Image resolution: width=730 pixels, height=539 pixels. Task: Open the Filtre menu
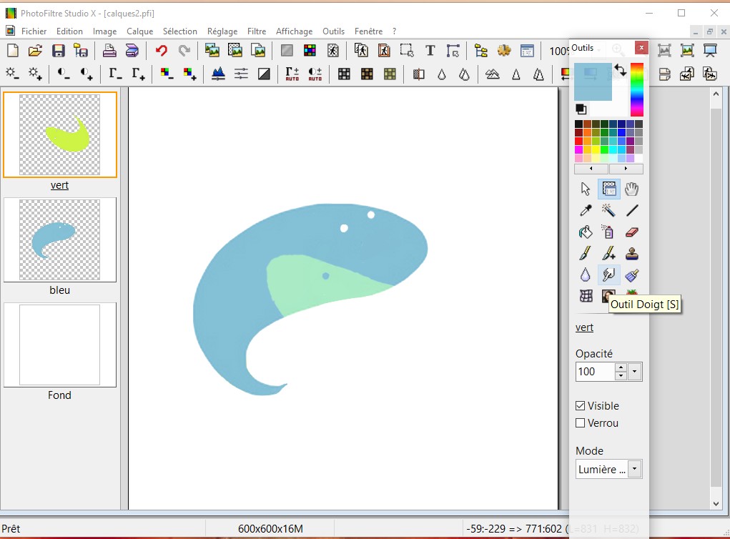(x=257, y=31)
